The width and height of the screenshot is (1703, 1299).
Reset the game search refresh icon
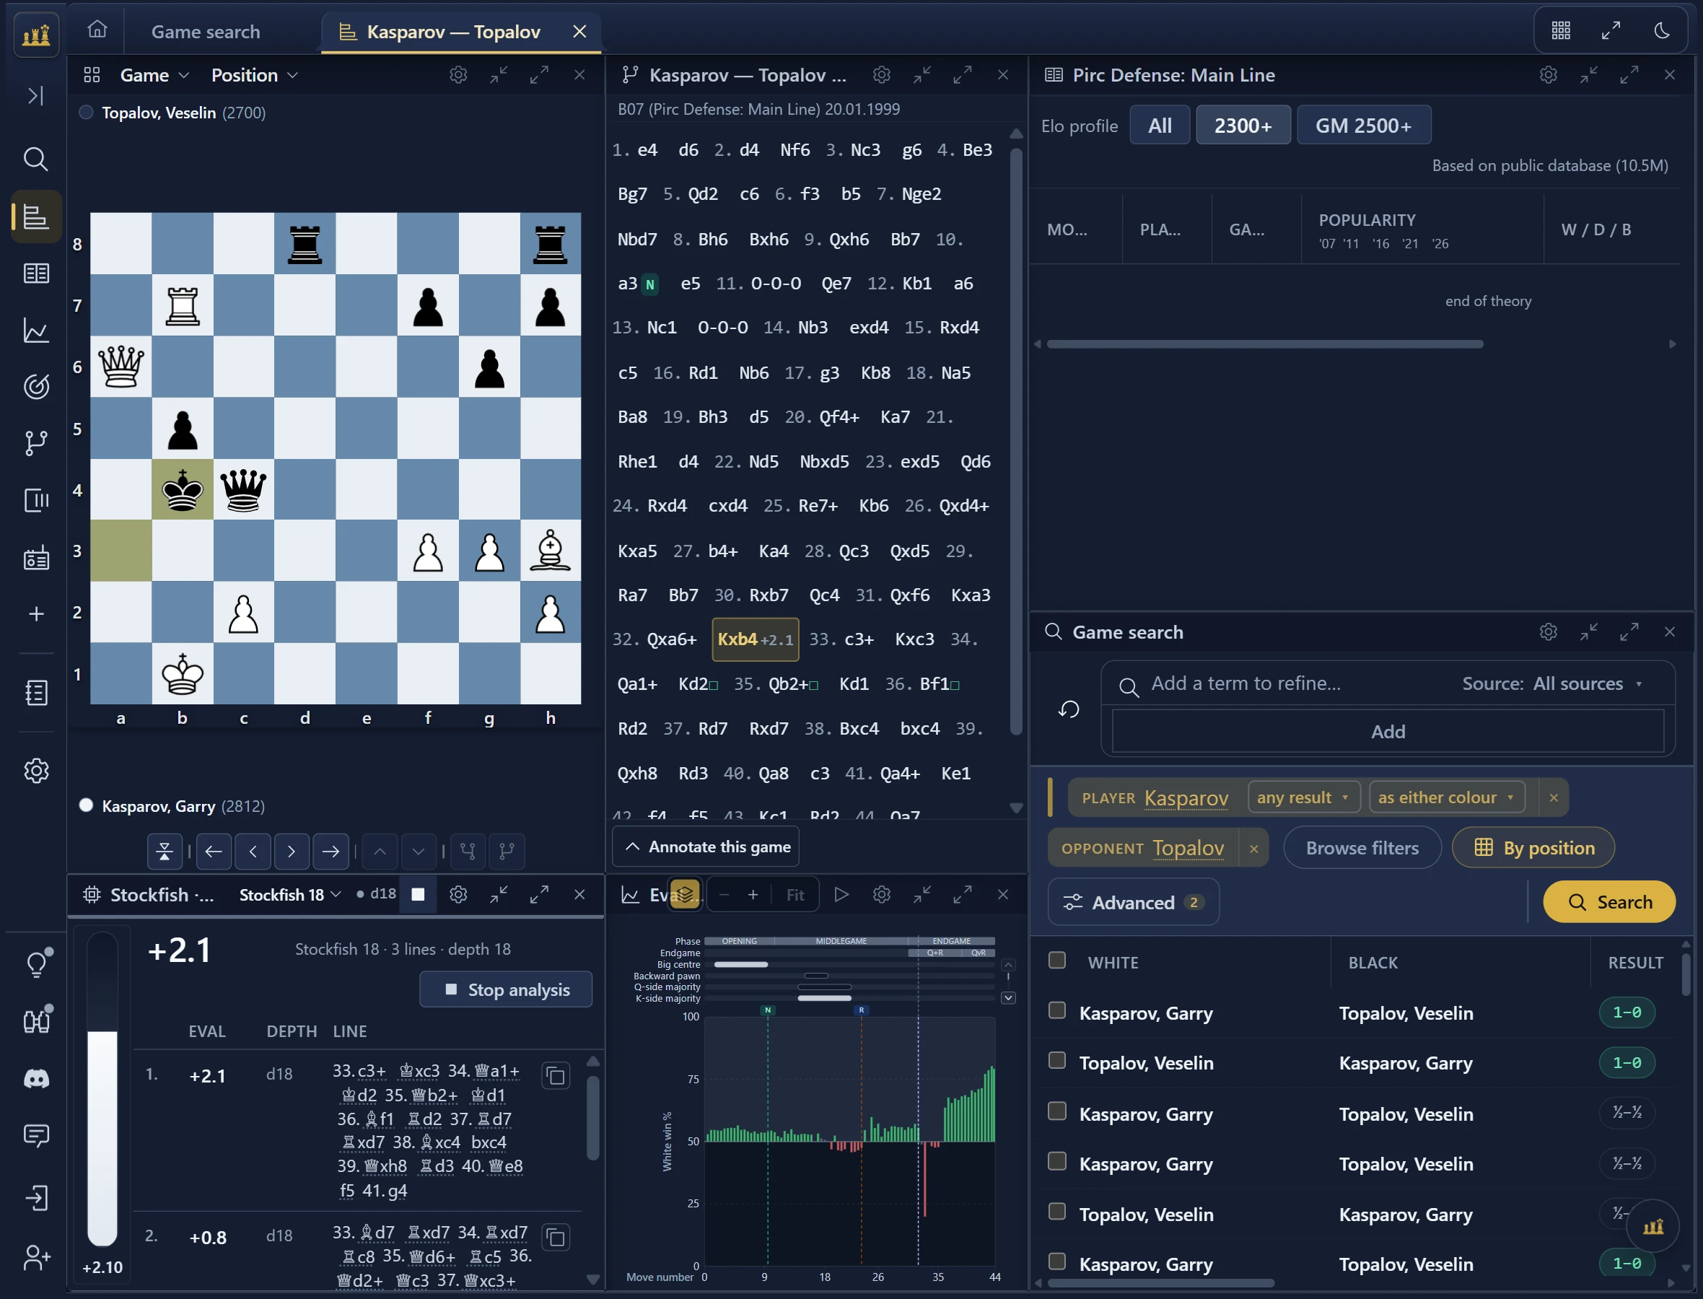tap(1069, 709)
